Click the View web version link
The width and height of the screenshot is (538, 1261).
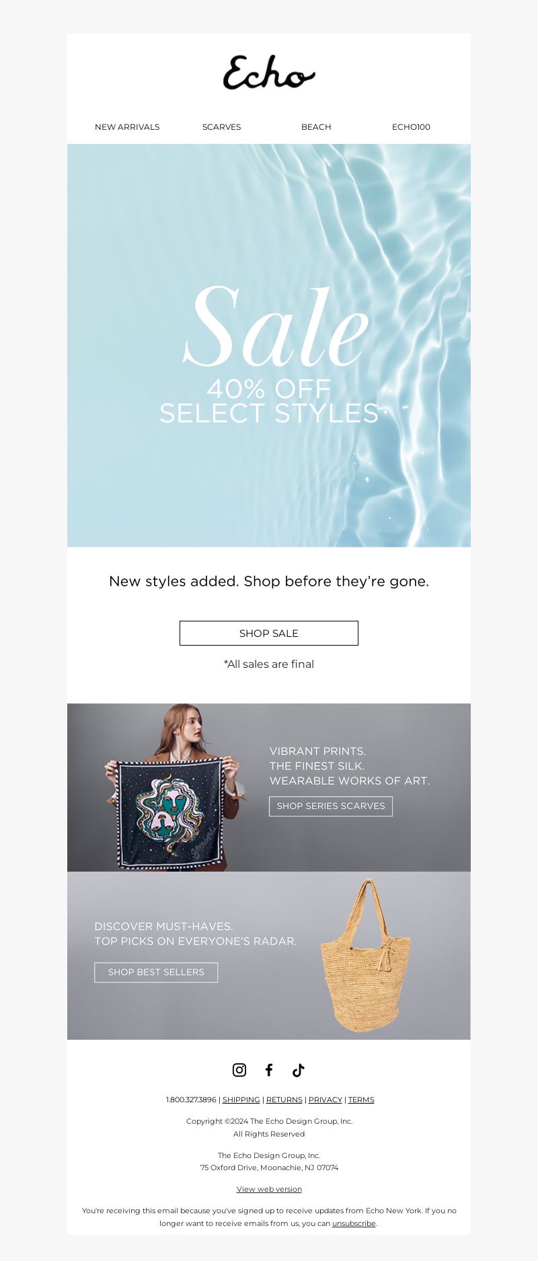(269, 1189)
